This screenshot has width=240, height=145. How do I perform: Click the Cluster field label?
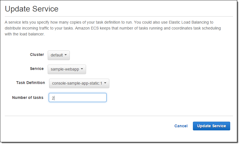pyautogui.click(x=37, y=55)
